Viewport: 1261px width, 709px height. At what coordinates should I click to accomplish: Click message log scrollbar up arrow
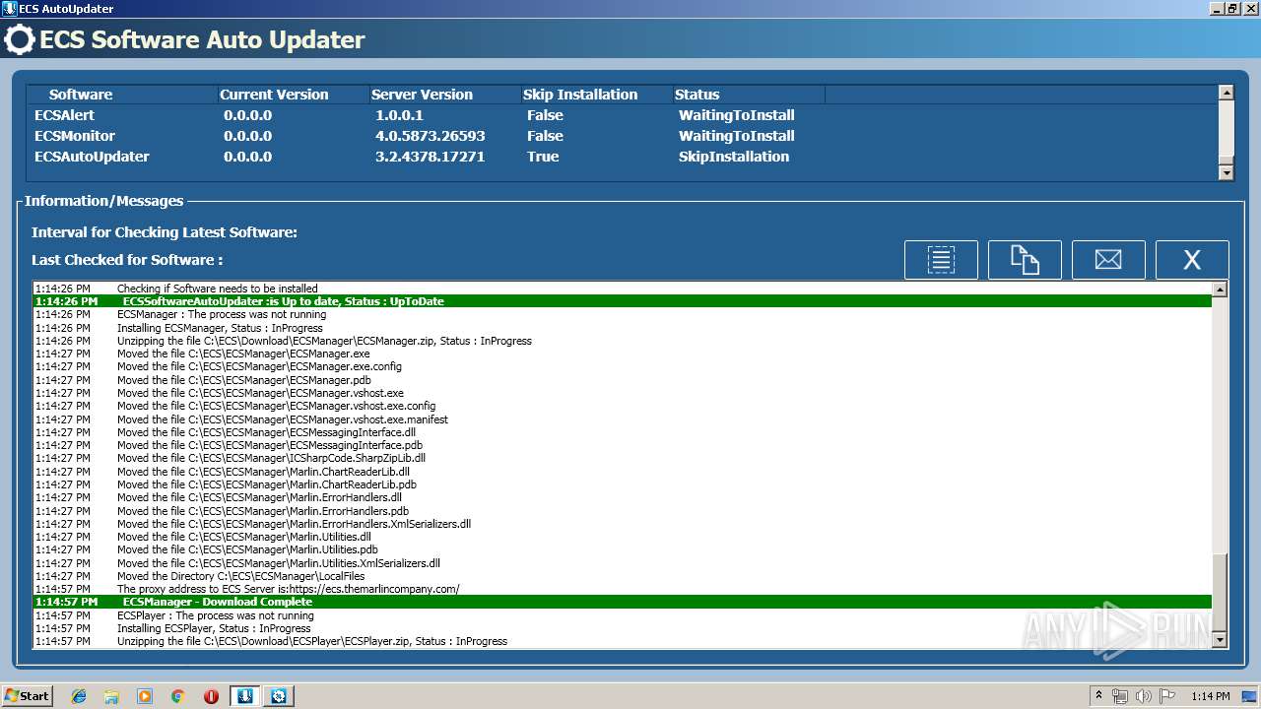1220,290
